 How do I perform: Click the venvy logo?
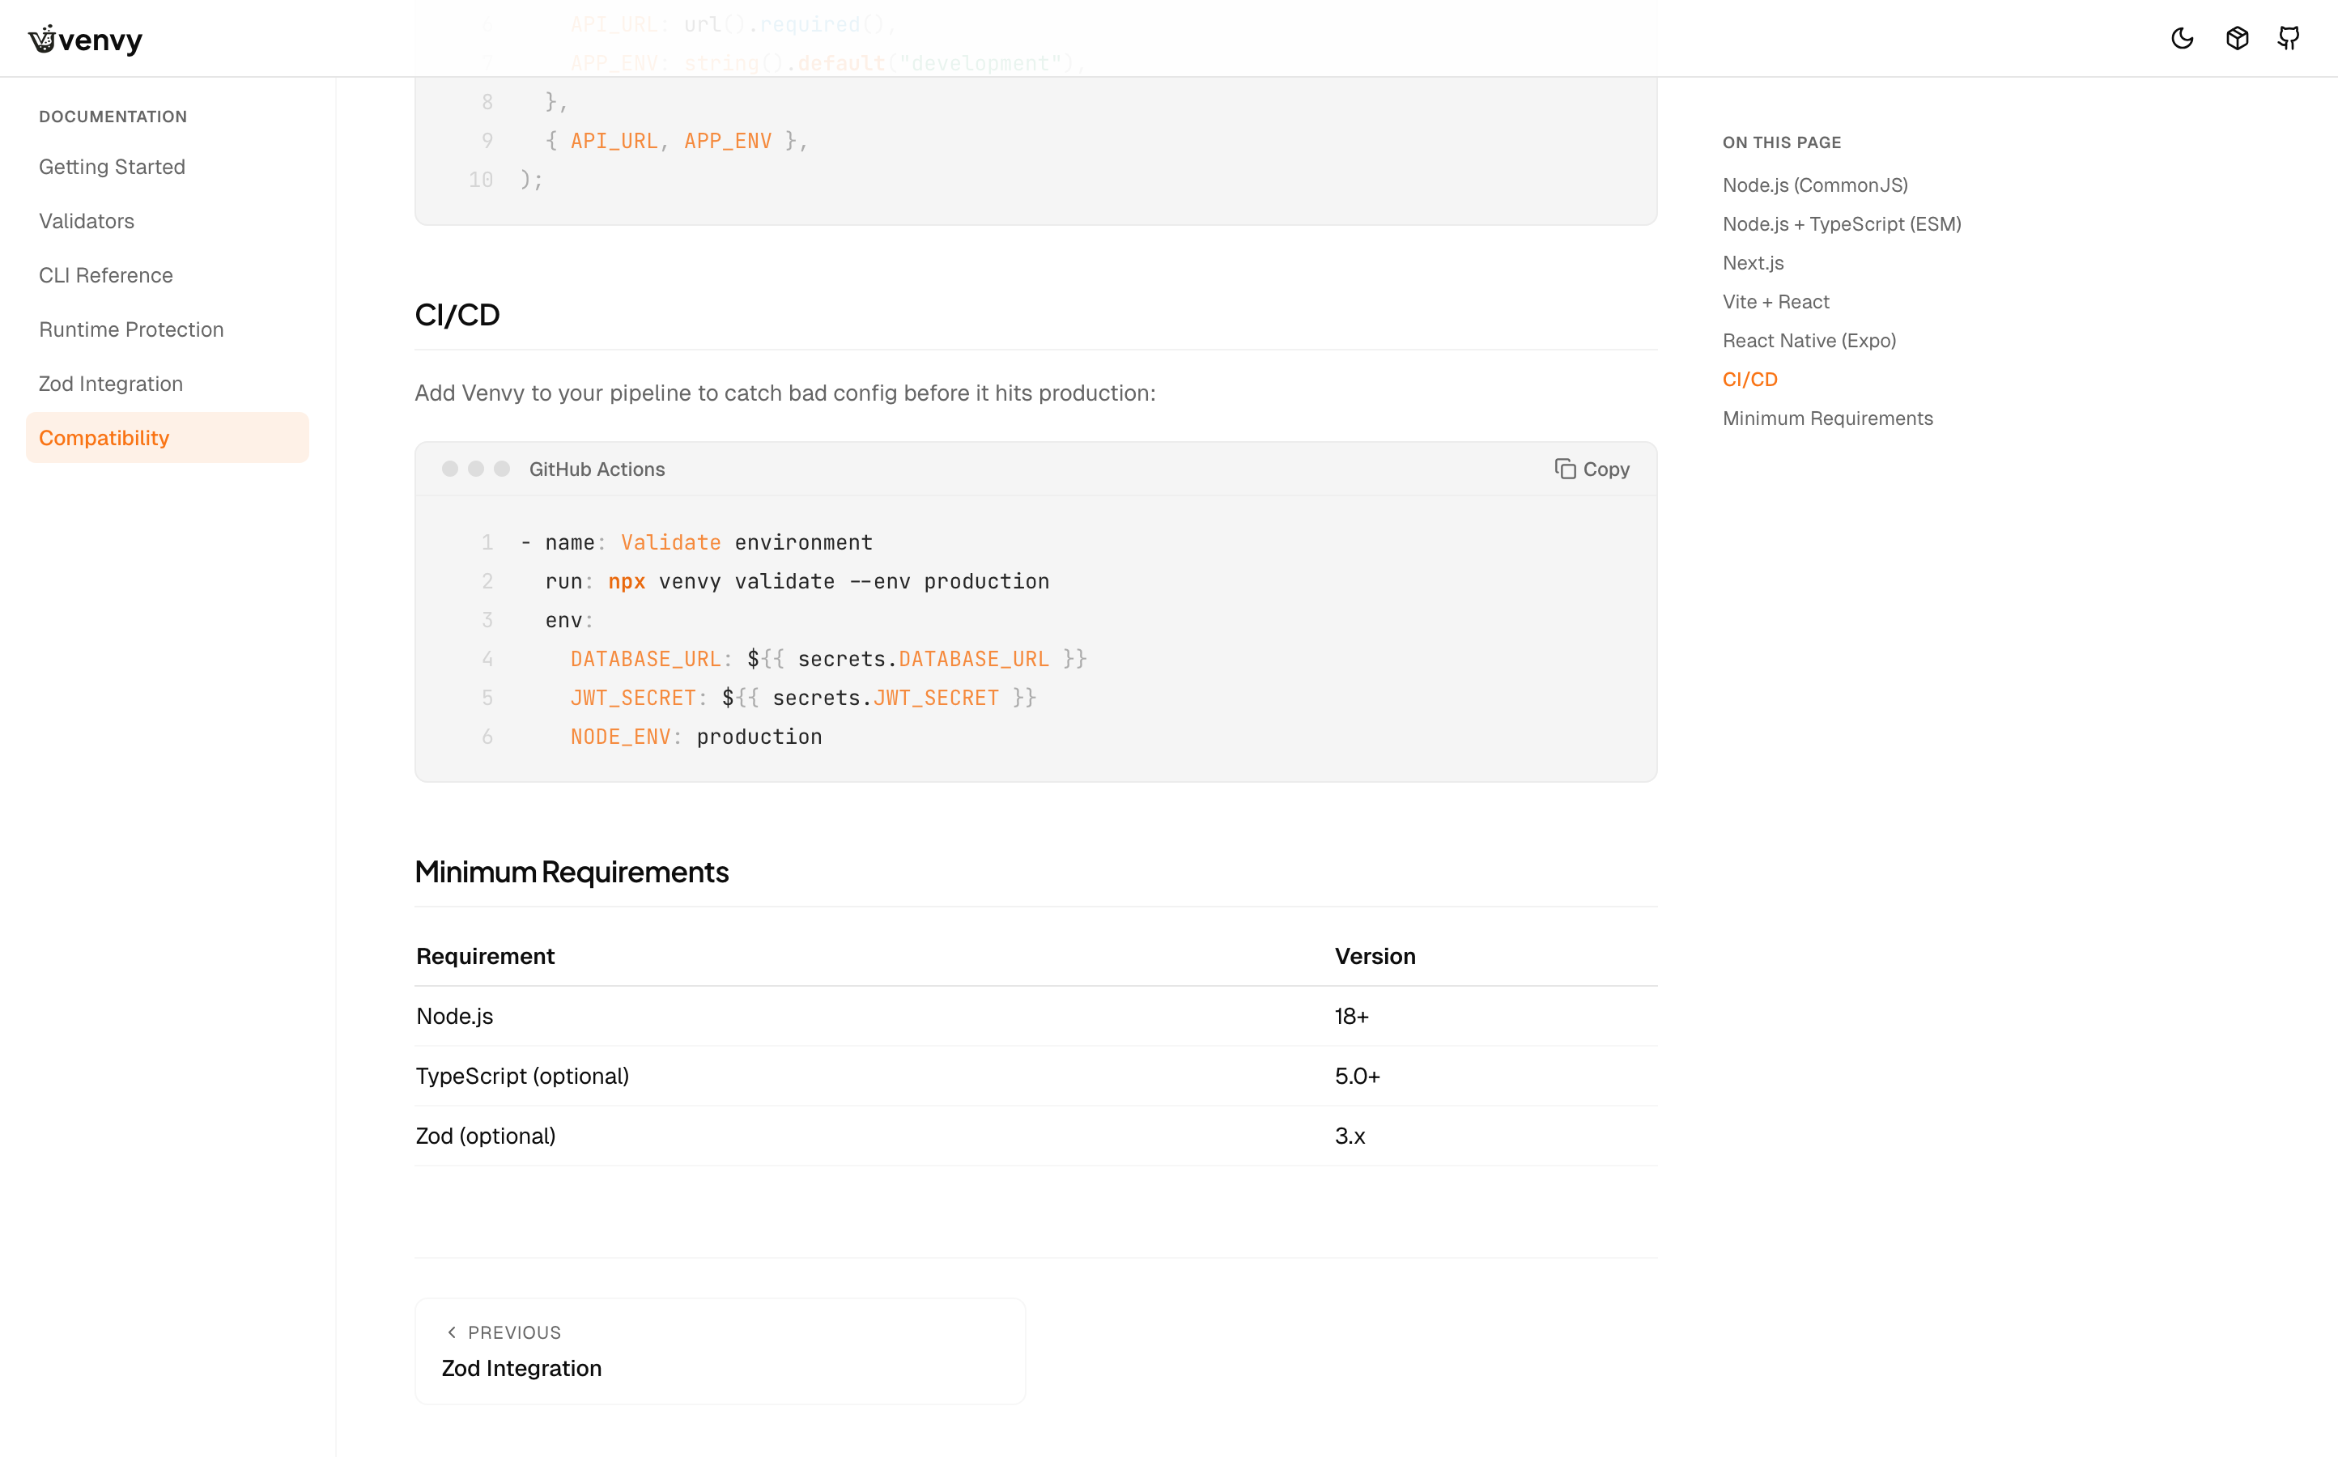coord(85,40)
